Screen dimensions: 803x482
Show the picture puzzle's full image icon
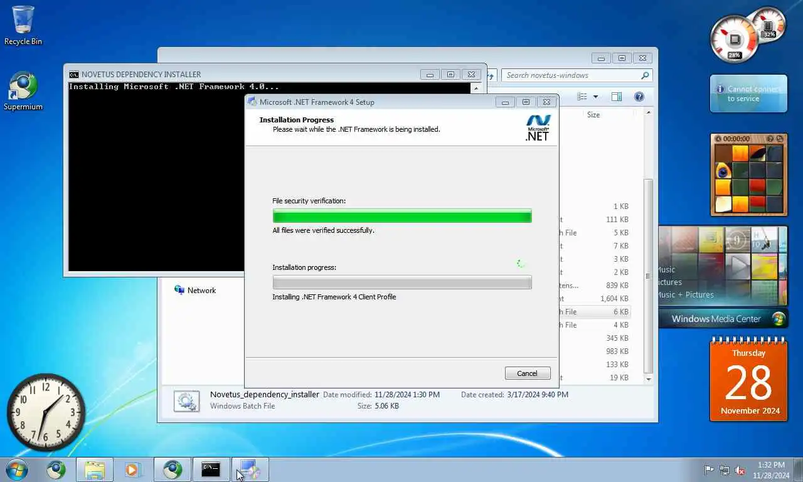(771, 139)
